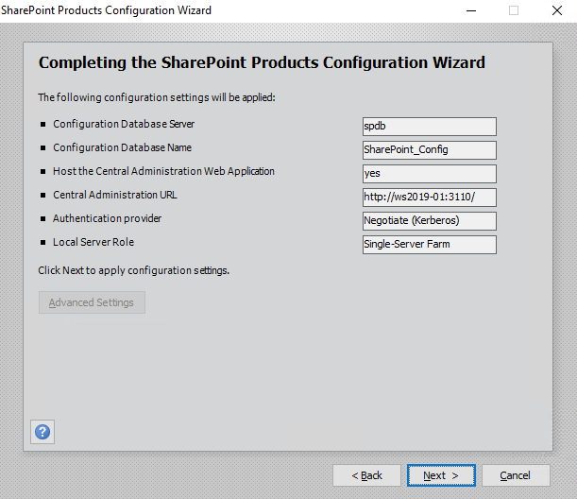Minimize the Configuration Wizard window

[x=471, y=10]
